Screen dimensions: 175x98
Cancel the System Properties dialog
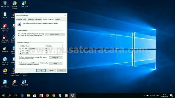tap(51, 71)
